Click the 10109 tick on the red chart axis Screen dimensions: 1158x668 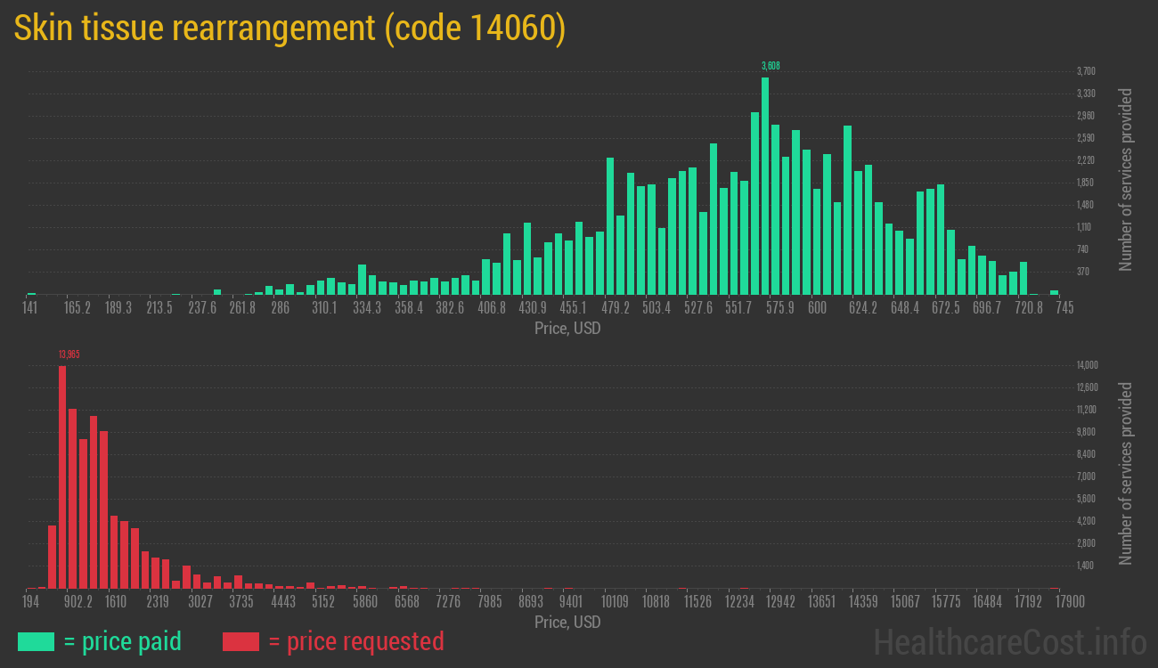click(x=616, y=602)
